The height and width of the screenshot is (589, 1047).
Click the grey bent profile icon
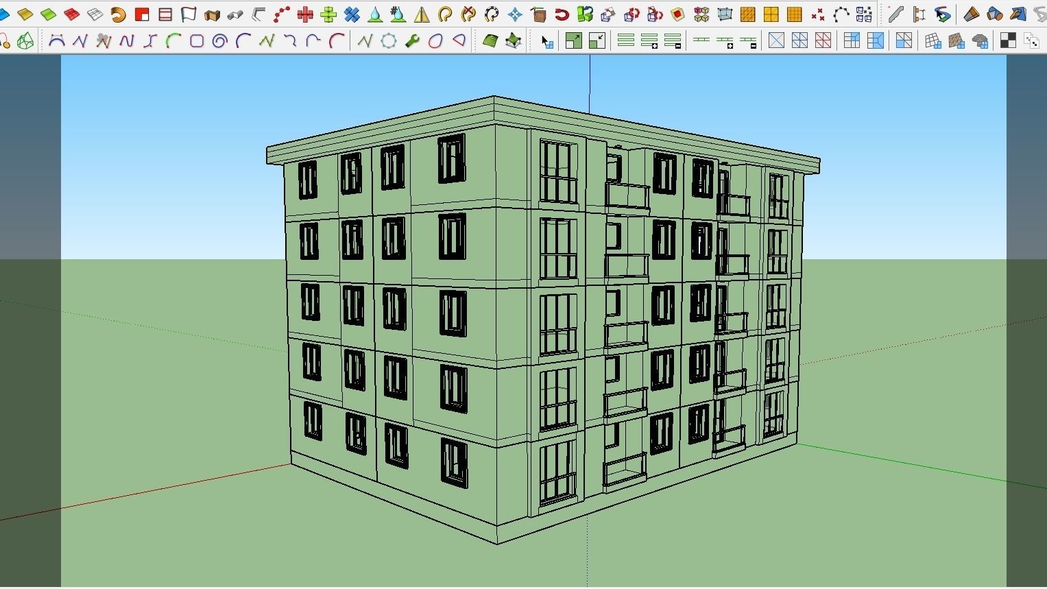[x=258, y=14]
